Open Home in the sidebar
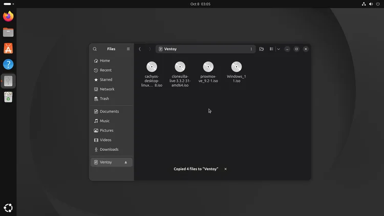The image size is (384, 216). coord(112,61)
